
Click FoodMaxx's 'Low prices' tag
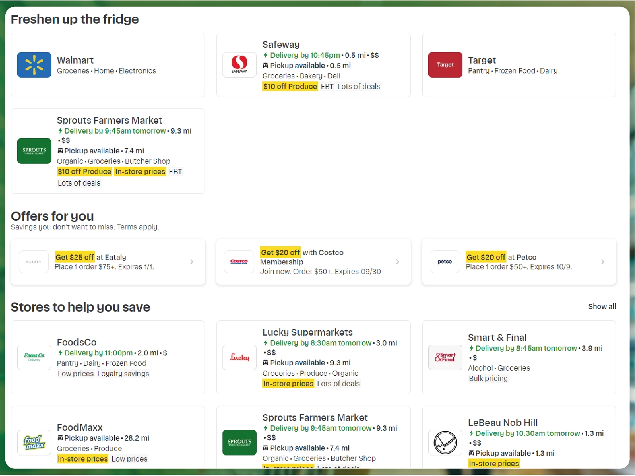tap(129, 459)
